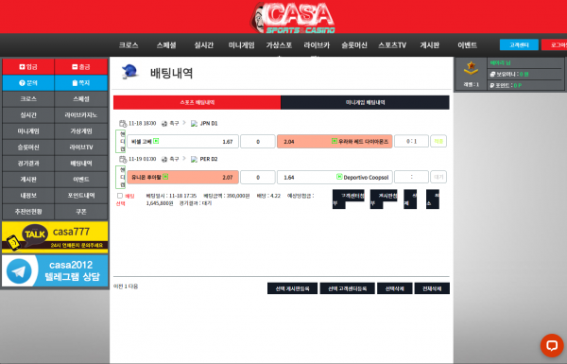
Task: Click the soccer ball icon in JPN D1 row
Action: coord(164,124)
